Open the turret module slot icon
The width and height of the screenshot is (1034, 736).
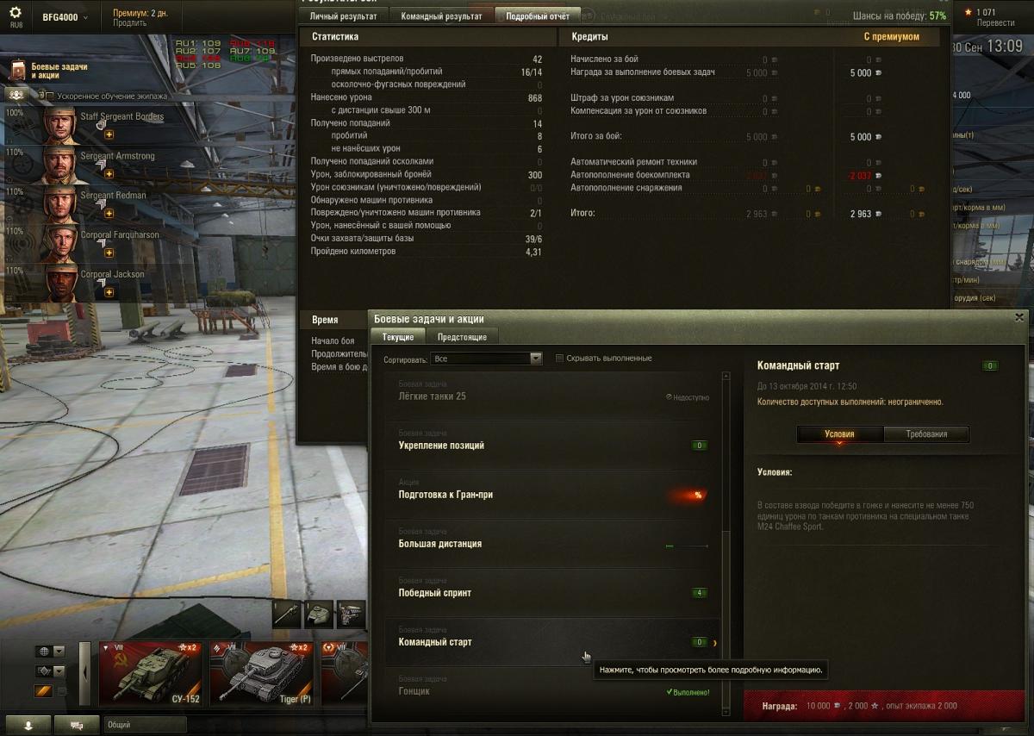(319, 614)
